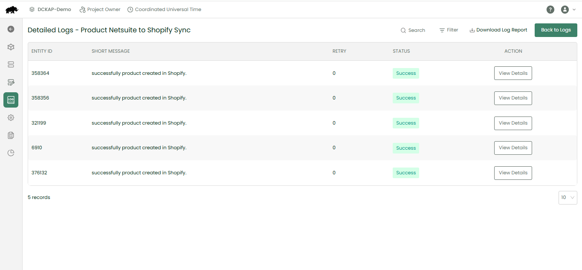Click the RETRY column header
582x270 pixels.
click(339, 51)
